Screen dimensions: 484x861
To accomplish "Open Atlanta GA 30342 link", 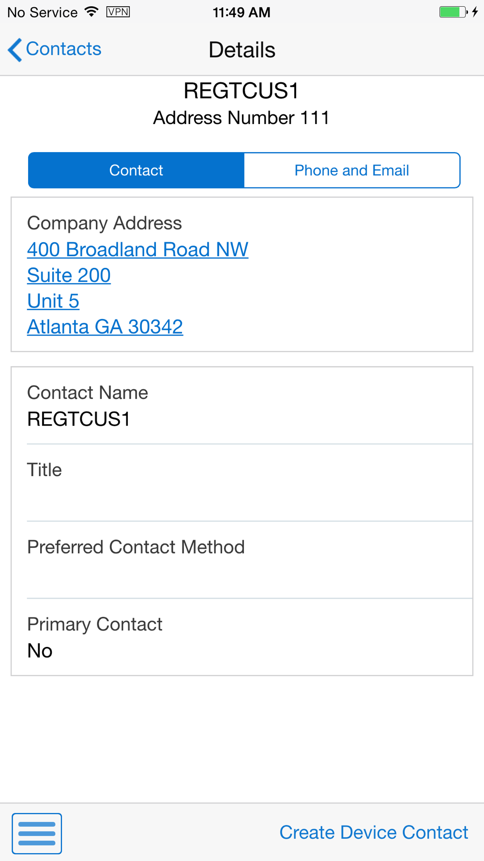I will [105, 326].
